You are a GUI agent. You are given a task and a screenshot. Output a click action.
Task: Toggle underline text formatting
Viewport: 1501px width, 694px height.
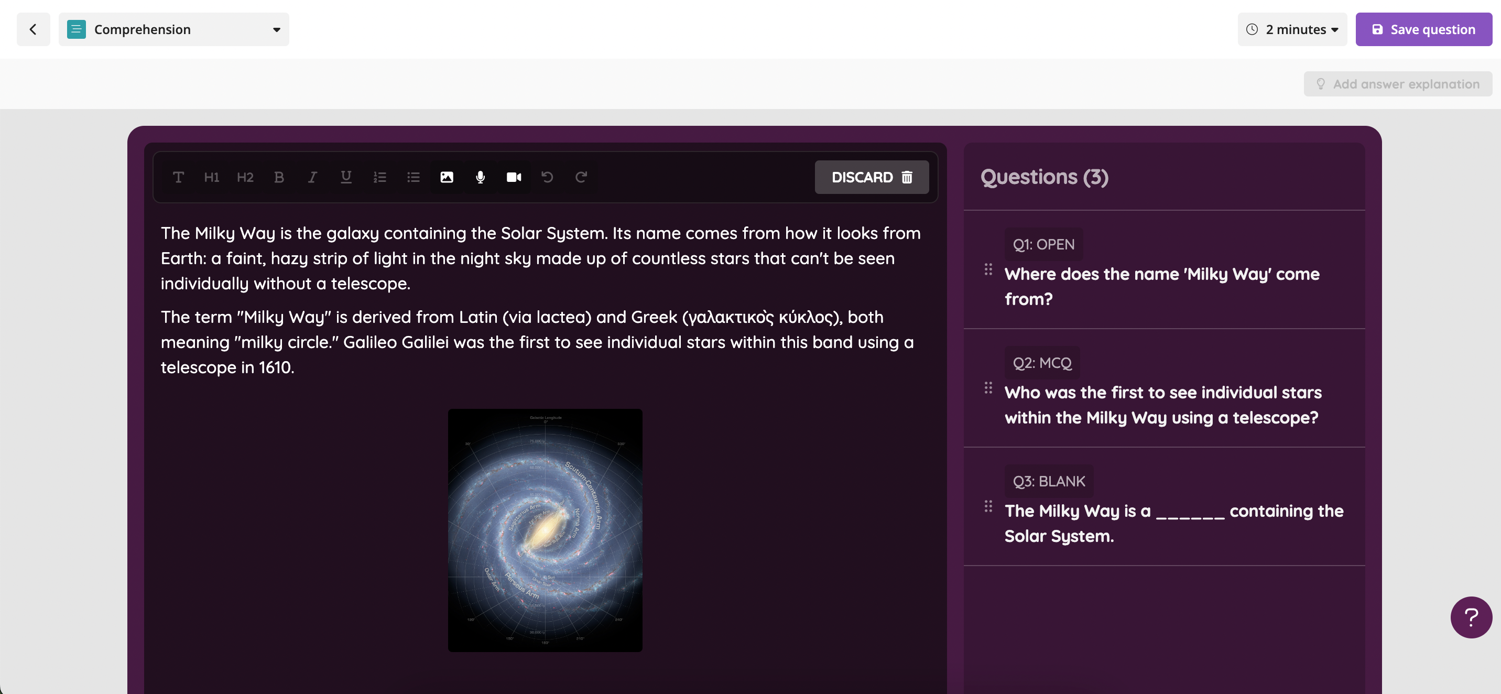pos(346,177)
